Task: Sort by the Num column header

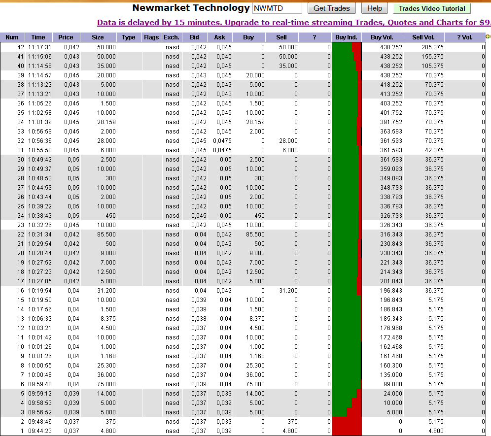Action: 12,37
